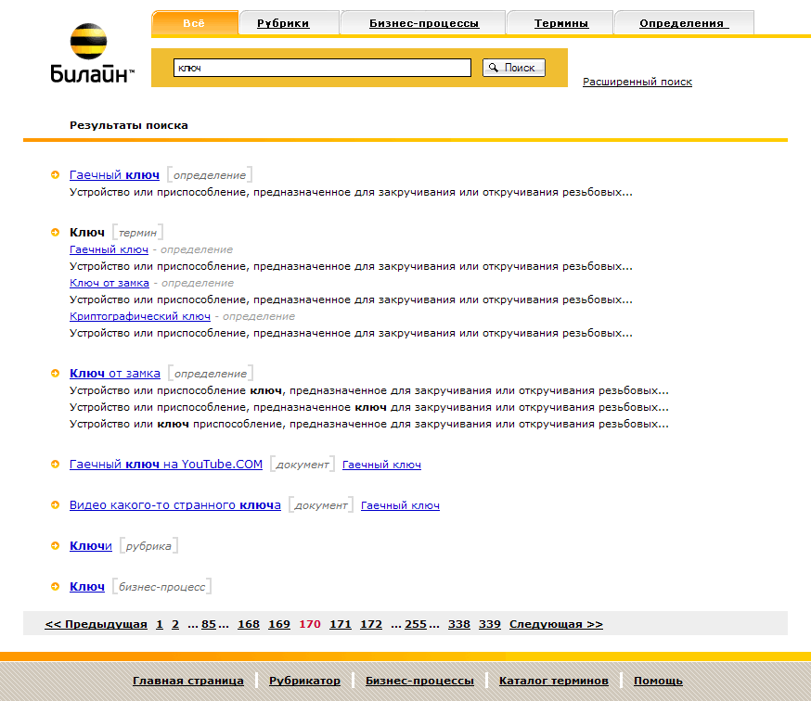Open Криптографический ключ definition link
Screen dimensions: 811x701
139,316
